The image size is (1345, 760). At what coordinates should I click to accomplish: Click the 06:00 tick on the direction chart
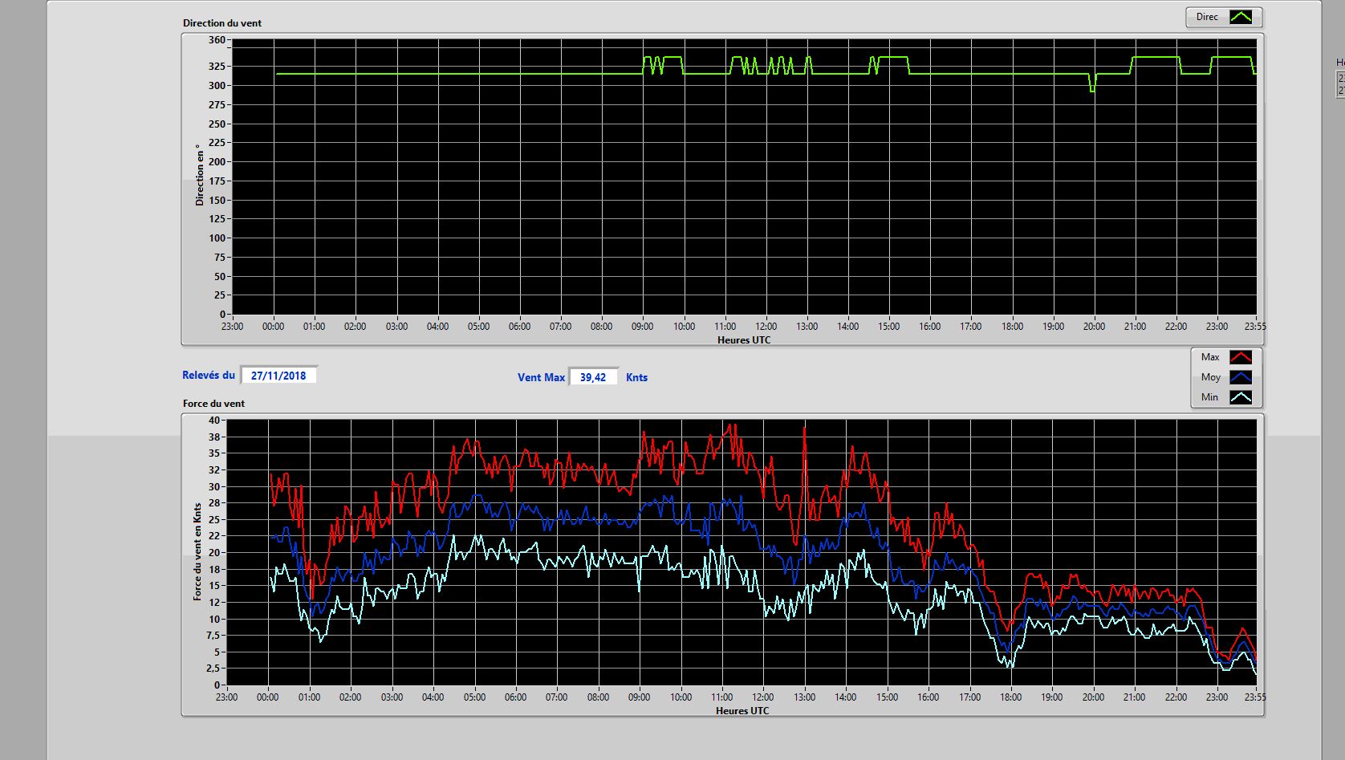[x=519, y=327]
